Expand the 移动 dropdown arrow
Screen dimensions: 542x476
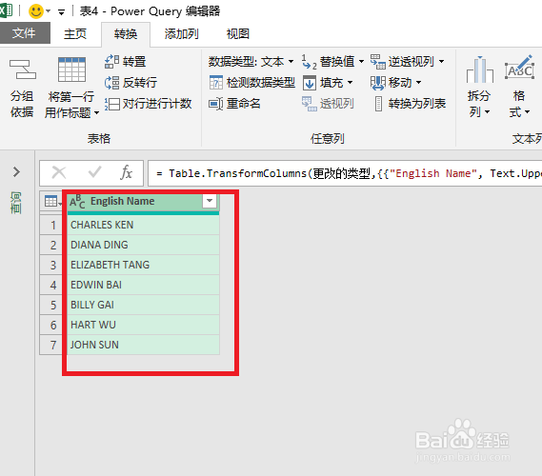(418, 83)
